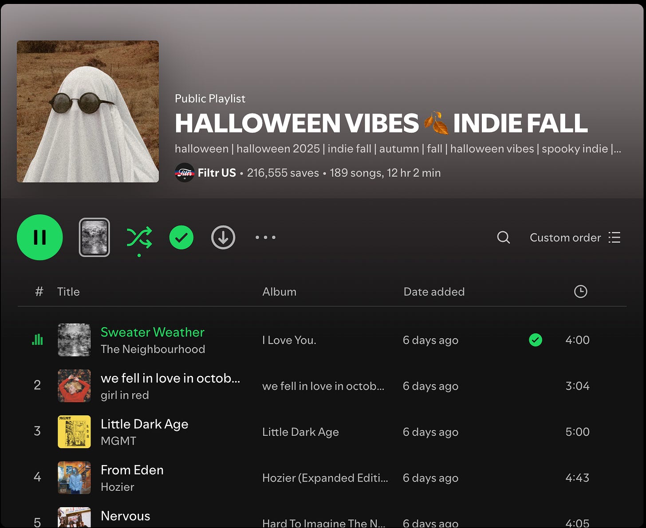Open the three-dot more options menu
646x528 pixels.
[x=265, y=237]
